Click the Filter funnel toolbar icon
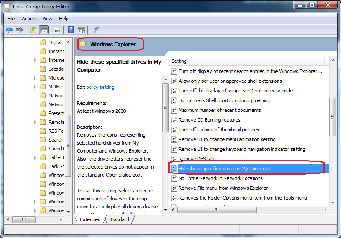 tap(95, 30)
